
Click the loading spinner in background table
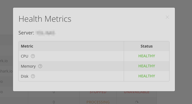[137, 102]
